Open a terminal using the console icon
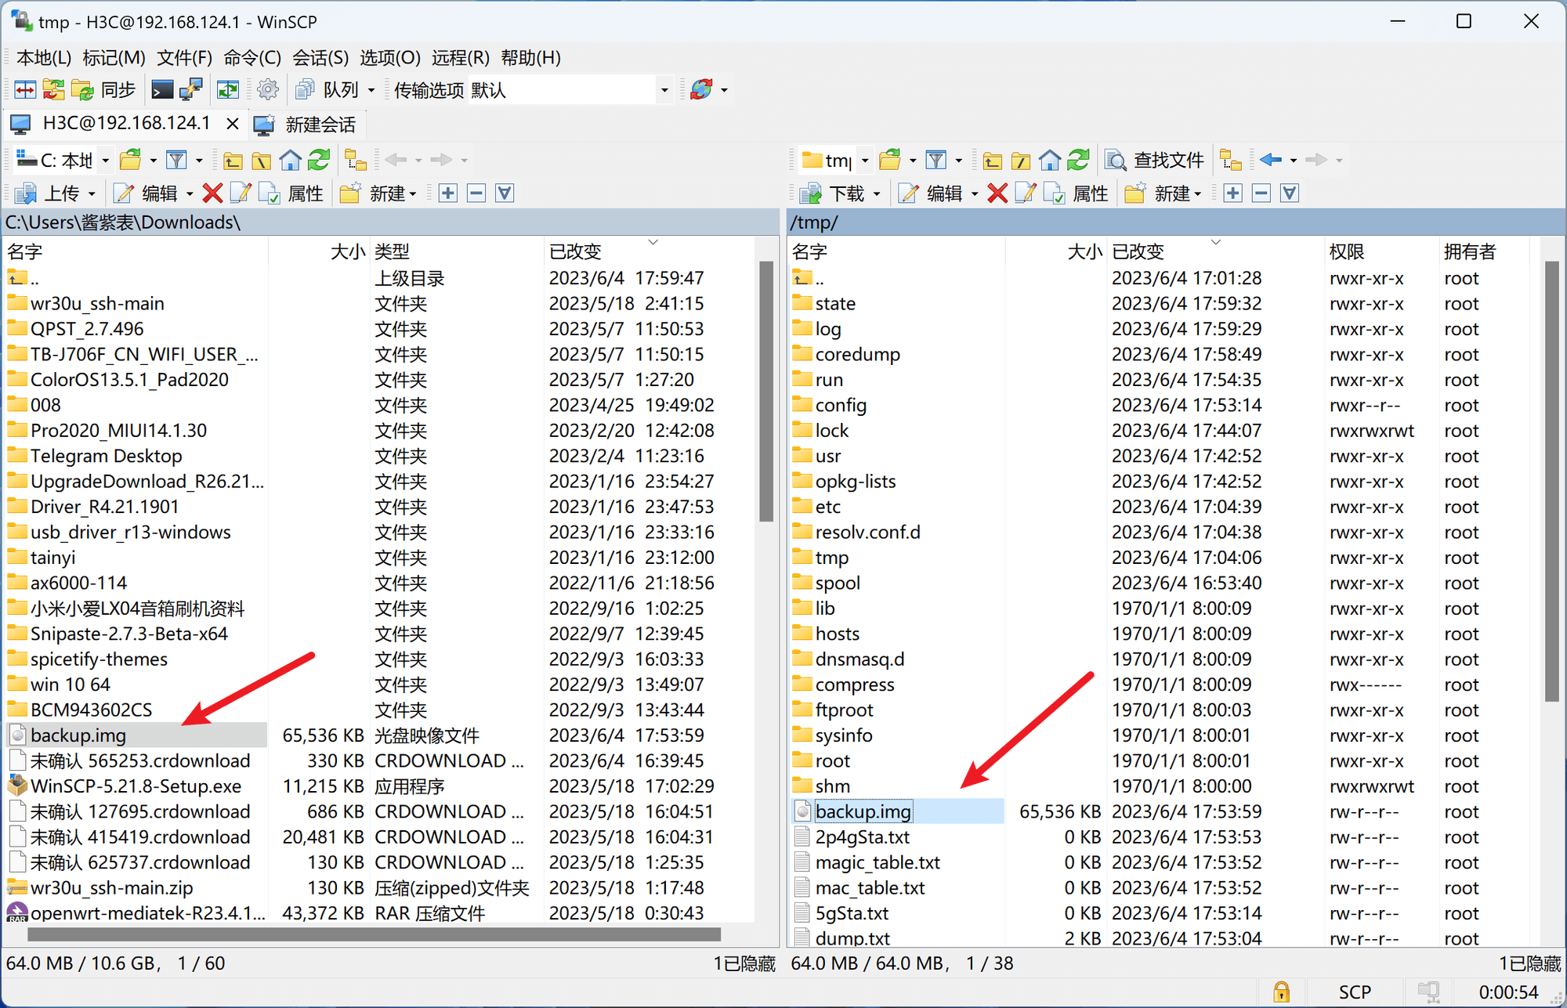Image resolution: width=1567 pixels, height=1008 pixels. pos(162,89)
